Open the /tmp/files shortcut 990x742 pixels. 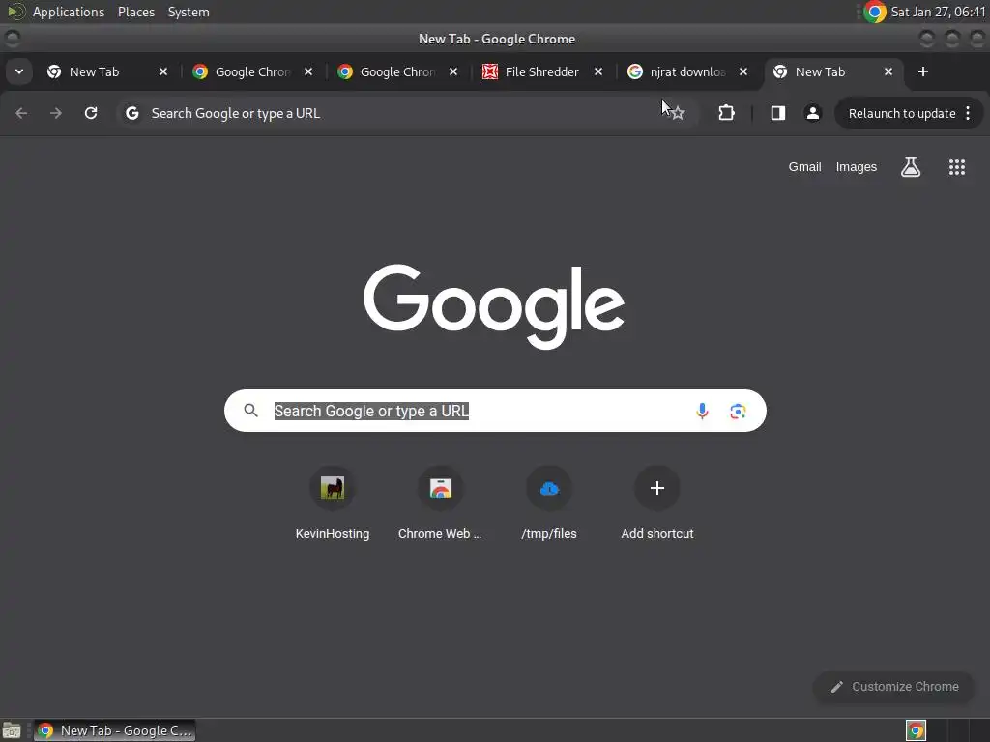coord(549,503)
